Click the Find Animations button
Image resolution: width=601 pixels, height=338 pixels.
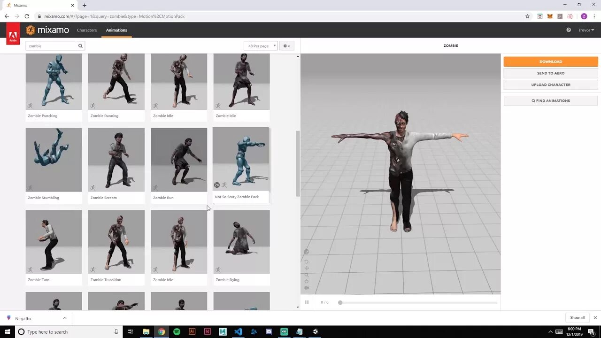click(x=551, y=100)
